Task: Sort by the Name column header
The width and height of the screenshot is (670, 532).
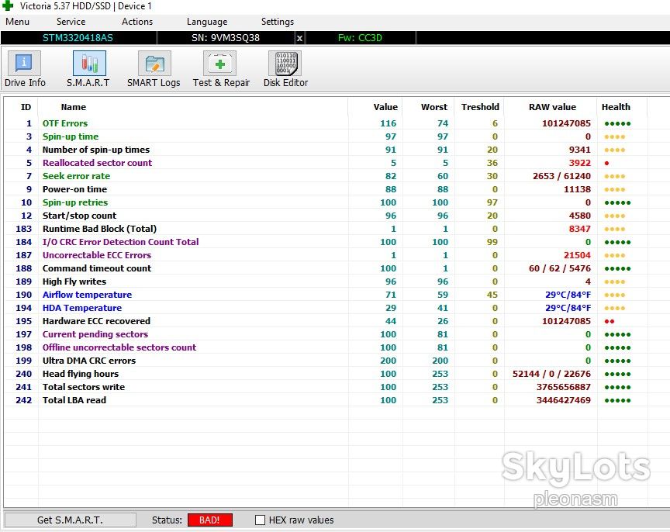Action: (x=74, y=107)
